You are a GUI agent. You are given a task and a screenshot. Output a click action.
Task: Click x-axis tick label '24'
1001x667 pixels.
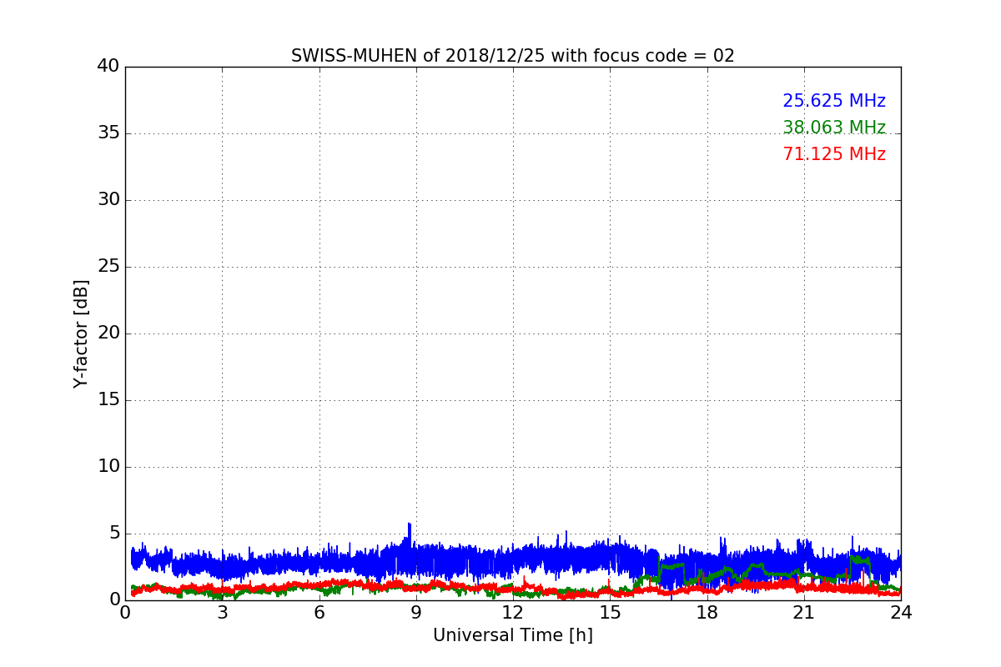click(901, 613)
